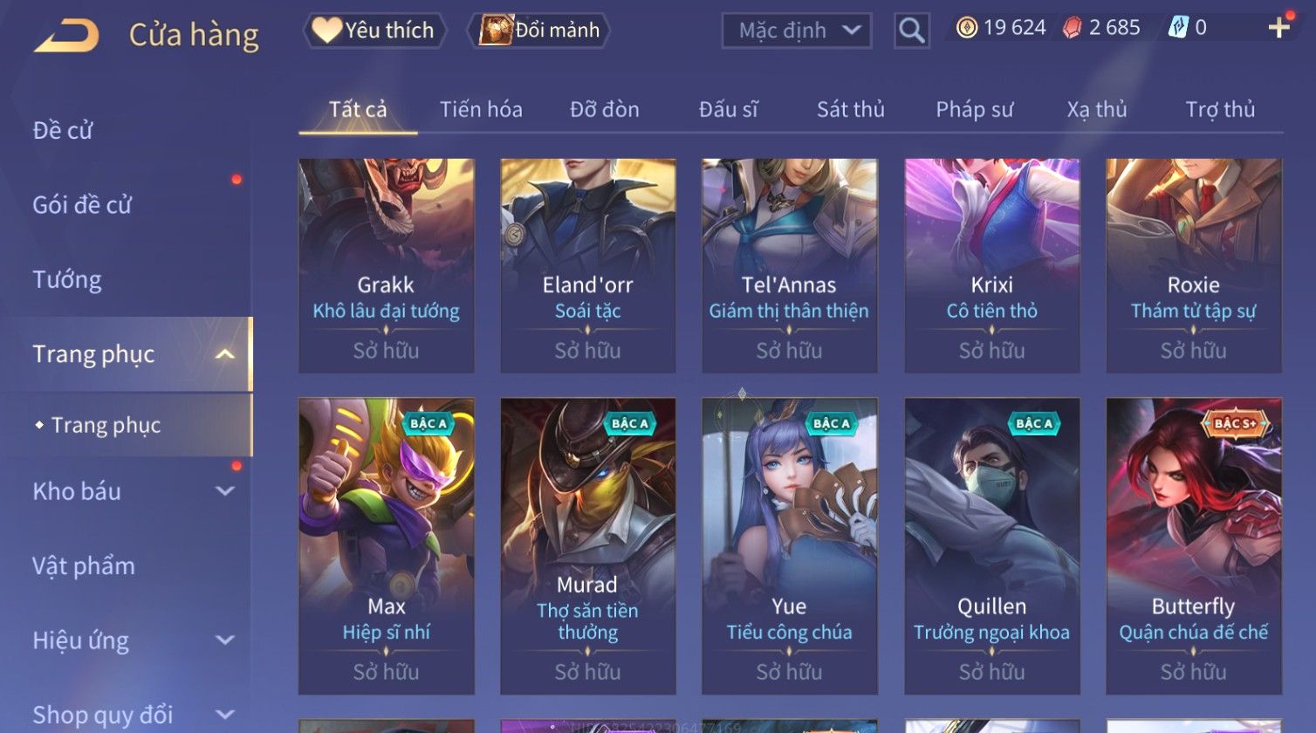Select Butterfly Quận chúa đế chế skin

point(1193,546)
